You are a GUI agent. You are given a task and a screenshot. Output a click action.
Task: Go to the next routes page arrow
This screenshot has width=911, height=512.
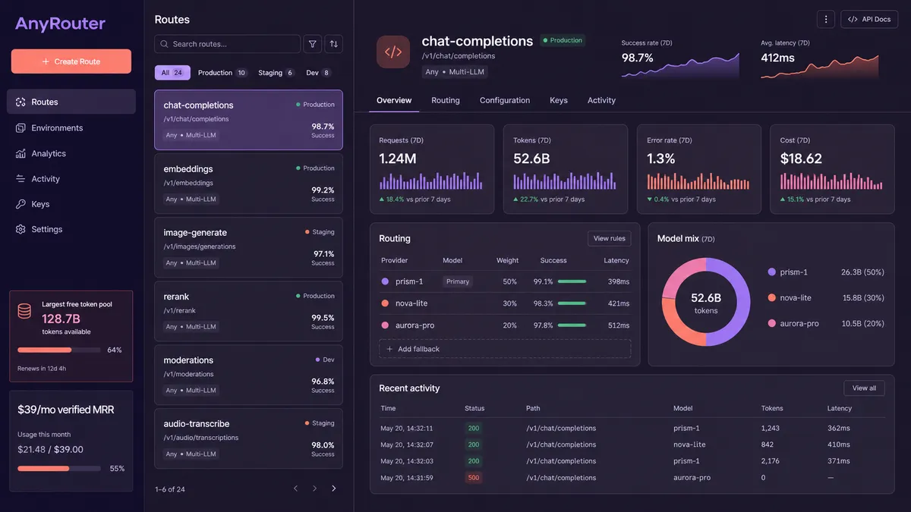333,488
